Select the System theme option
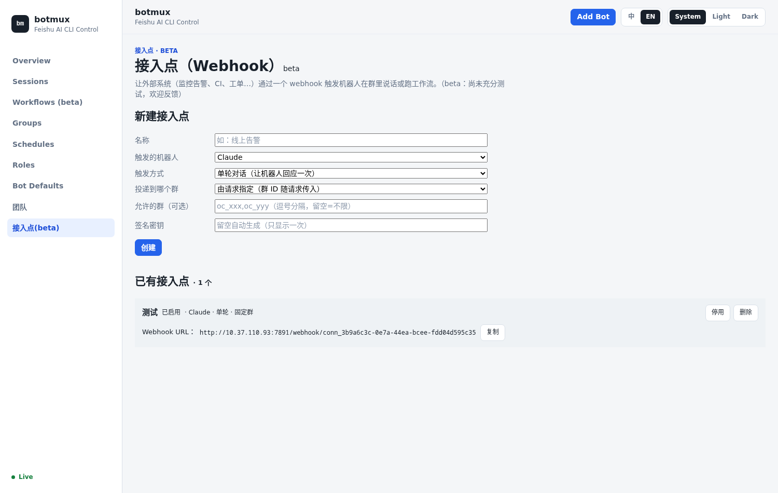778x493 pixels. (x=688, y=17)
